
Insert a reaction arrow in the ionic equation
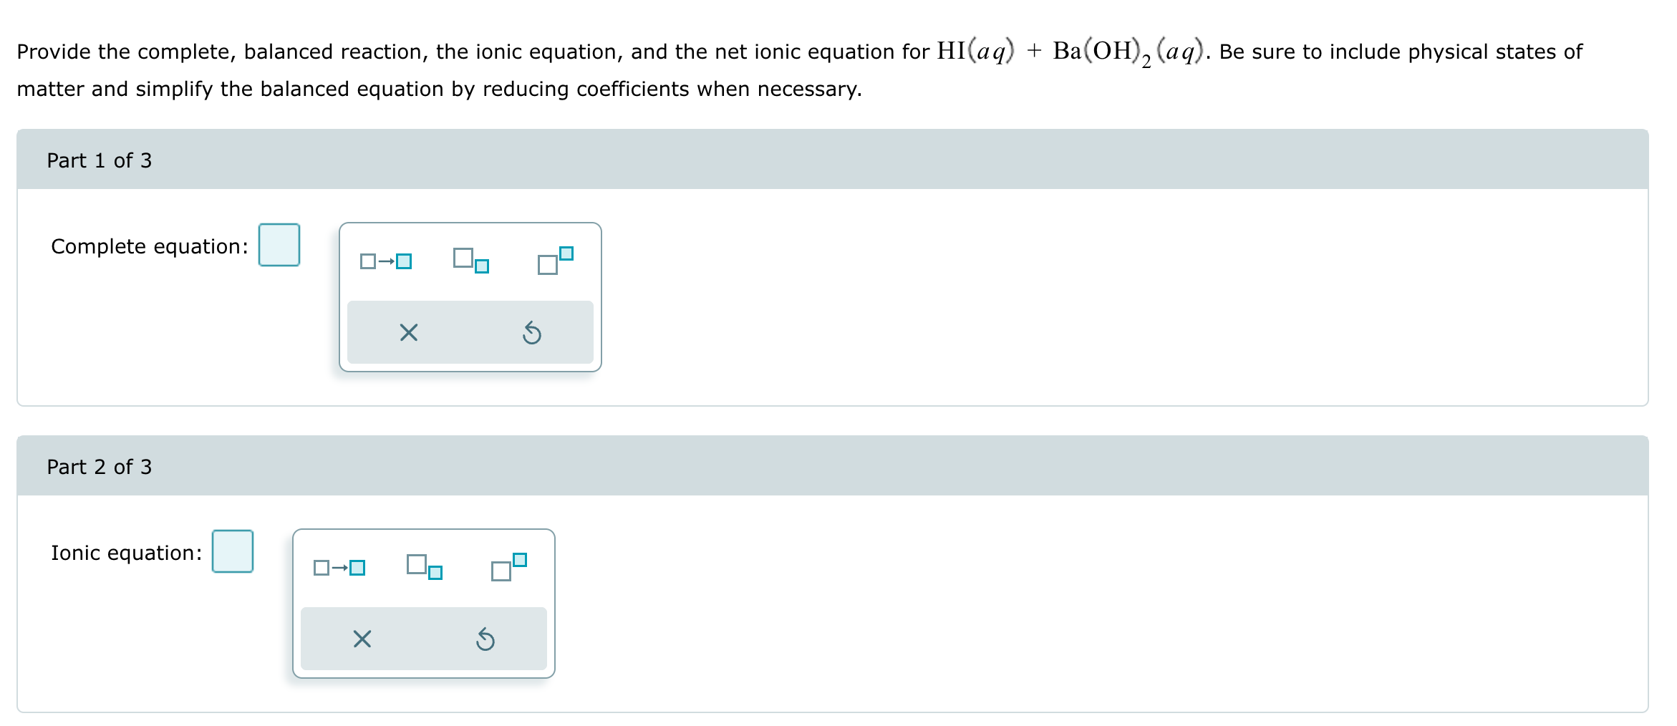point(338,568)
